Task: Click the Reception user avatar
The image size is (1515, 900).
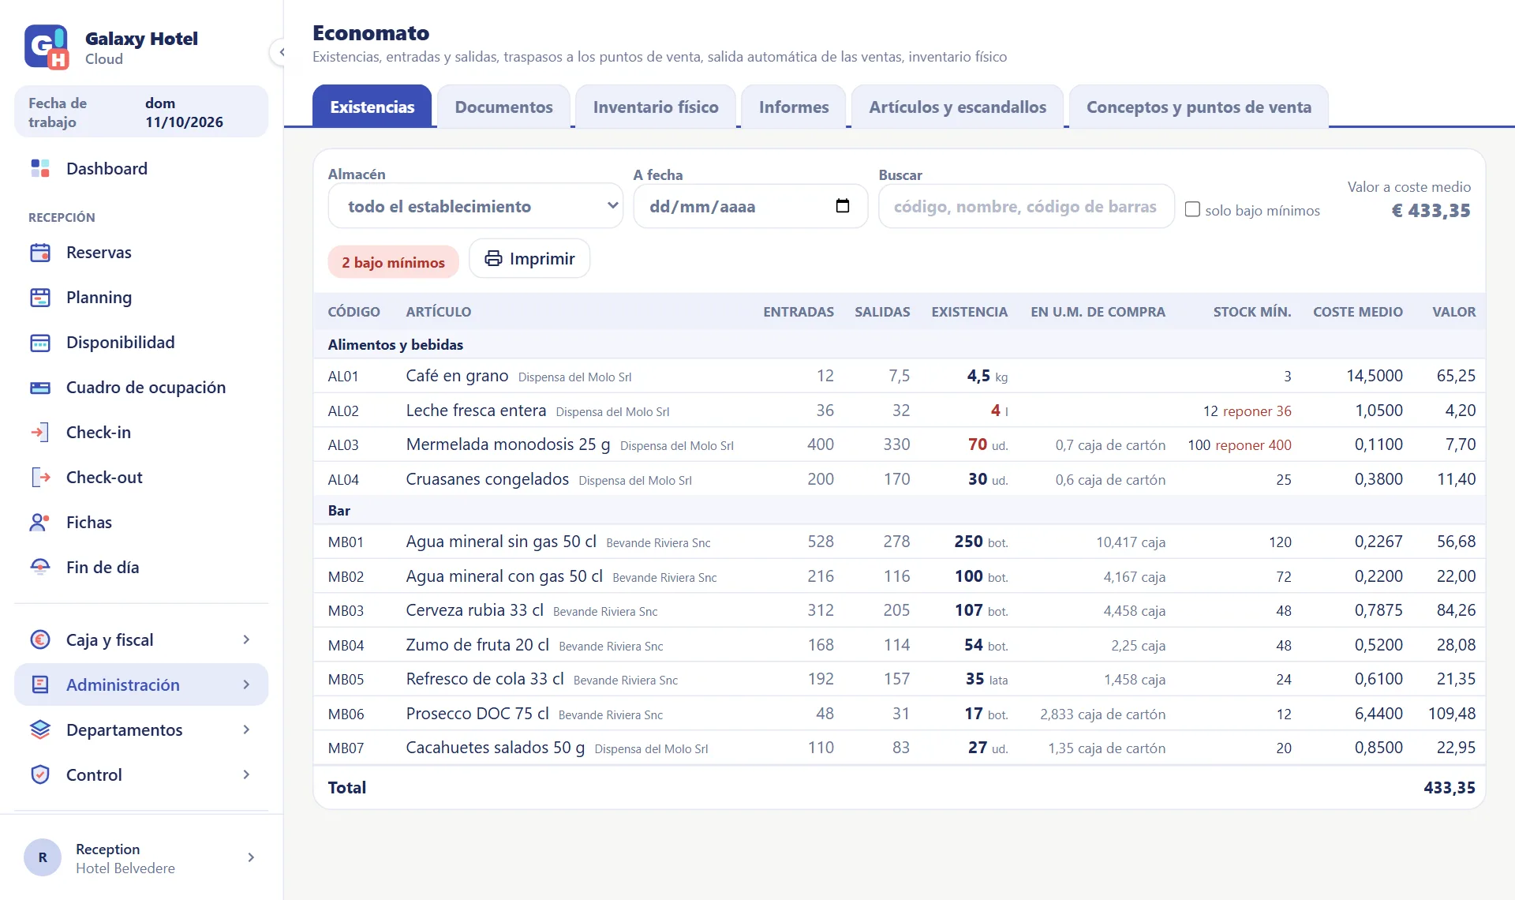Action: click(x=43, y=857)
